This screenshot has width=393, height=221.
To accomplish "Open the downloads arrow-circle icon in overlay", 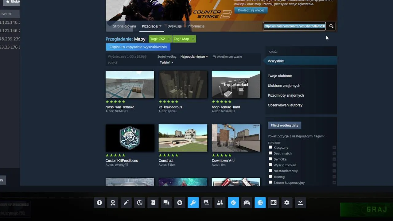I will (180, 203).
